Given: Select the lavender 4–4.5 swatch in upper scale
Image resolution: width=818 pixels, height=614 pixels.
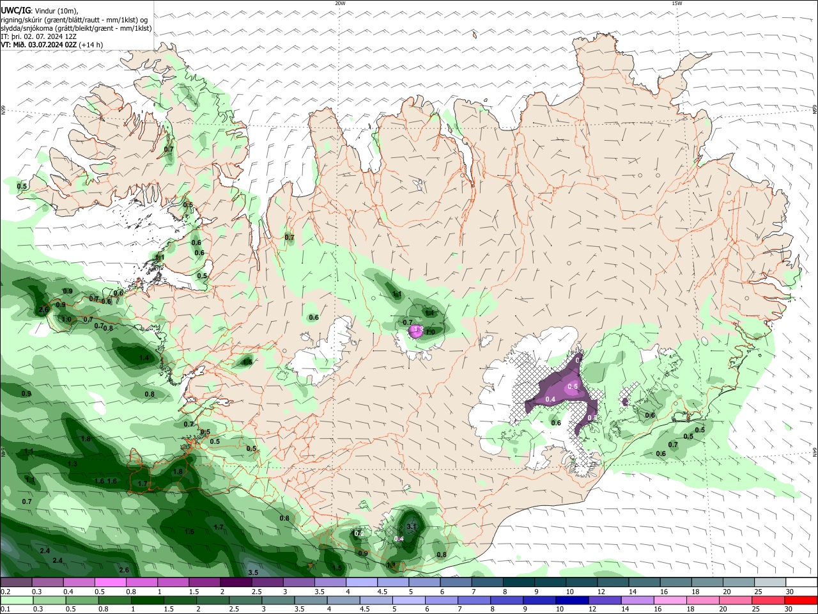Looking at the screenshot, I should click(x=362, y=583).
